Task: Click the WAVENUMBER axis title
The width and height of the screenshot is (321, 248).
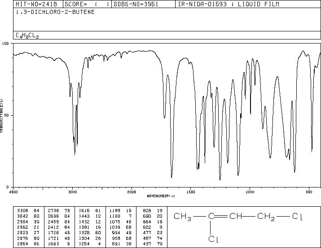Action: [161, 196]
